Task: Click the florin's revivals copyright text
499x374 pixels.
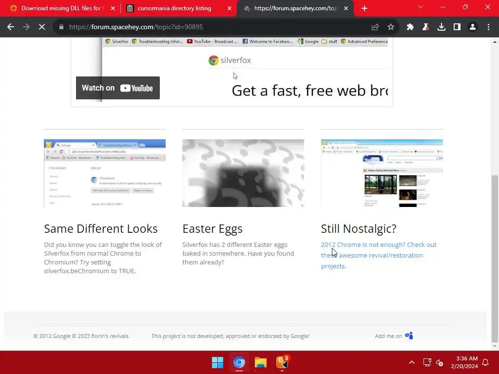Action: click(81, 336)
